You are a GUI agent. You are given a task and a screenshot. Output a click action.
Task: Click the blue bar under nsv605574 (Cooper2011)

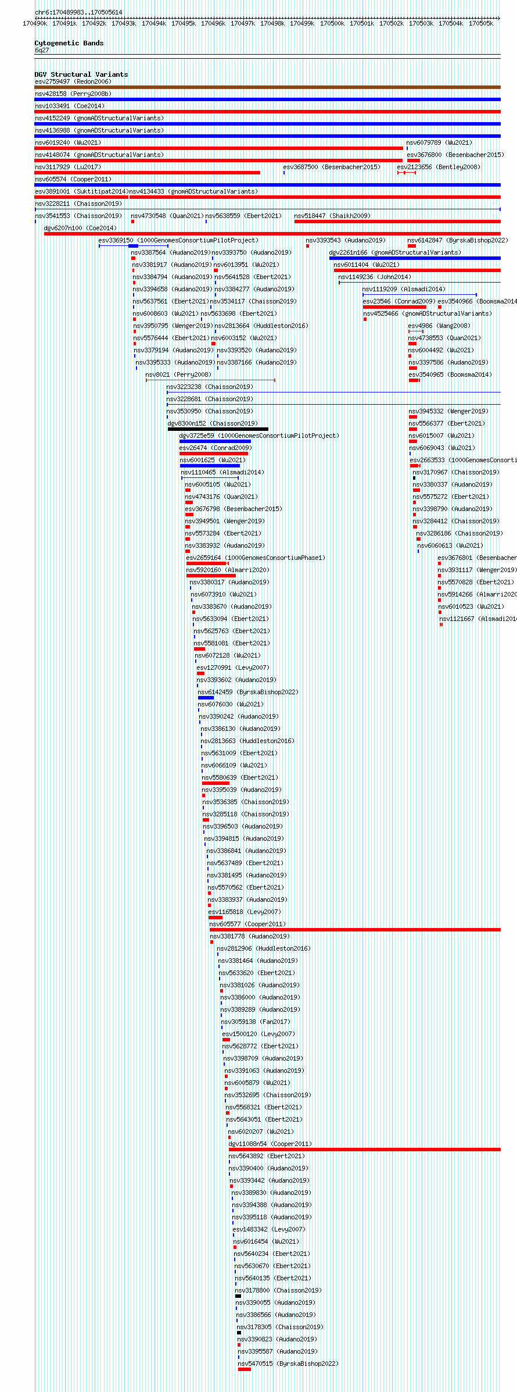click(267, 185)
